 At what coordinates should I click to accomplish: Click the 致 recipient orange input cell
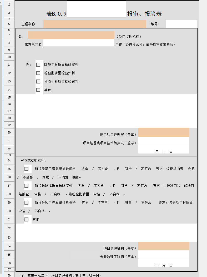pos(71,35)
